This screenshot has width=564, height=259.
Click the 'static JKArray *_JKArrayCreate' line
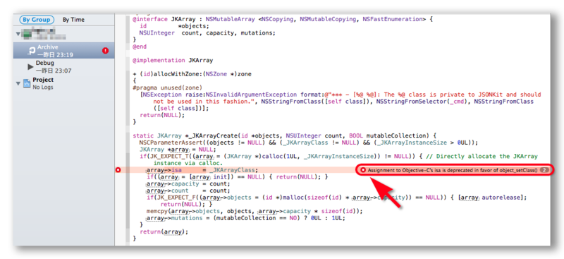click(x=284, y=135)
